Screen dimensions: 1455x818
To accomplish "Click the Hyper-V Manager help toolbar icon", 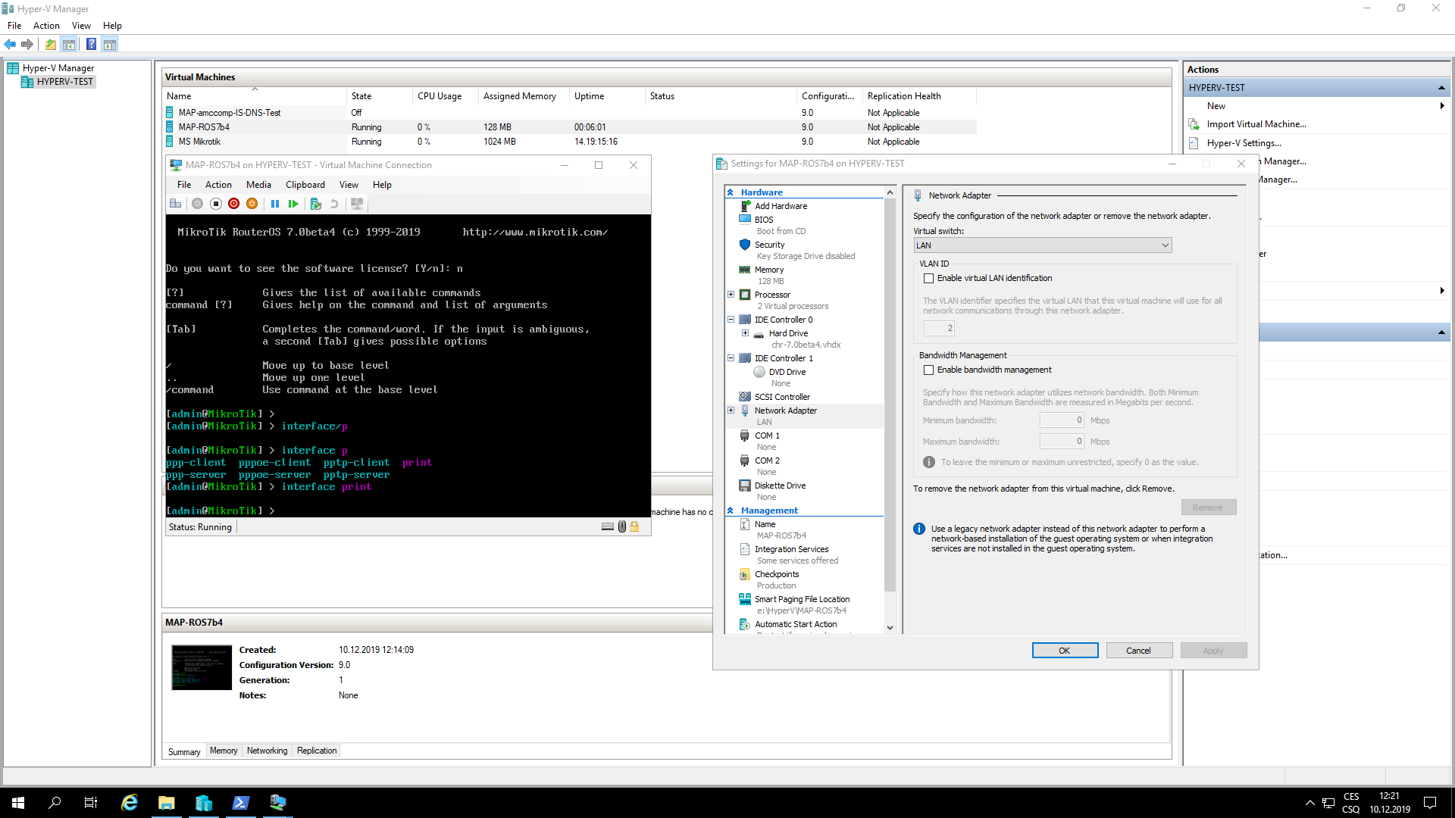I will tap(91, 44).
